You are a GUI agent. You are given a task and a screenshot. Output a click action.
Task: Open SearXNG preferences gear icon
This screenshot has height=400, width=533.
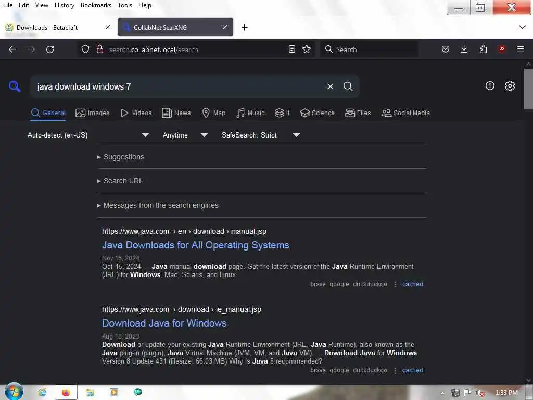pos(510,86)
